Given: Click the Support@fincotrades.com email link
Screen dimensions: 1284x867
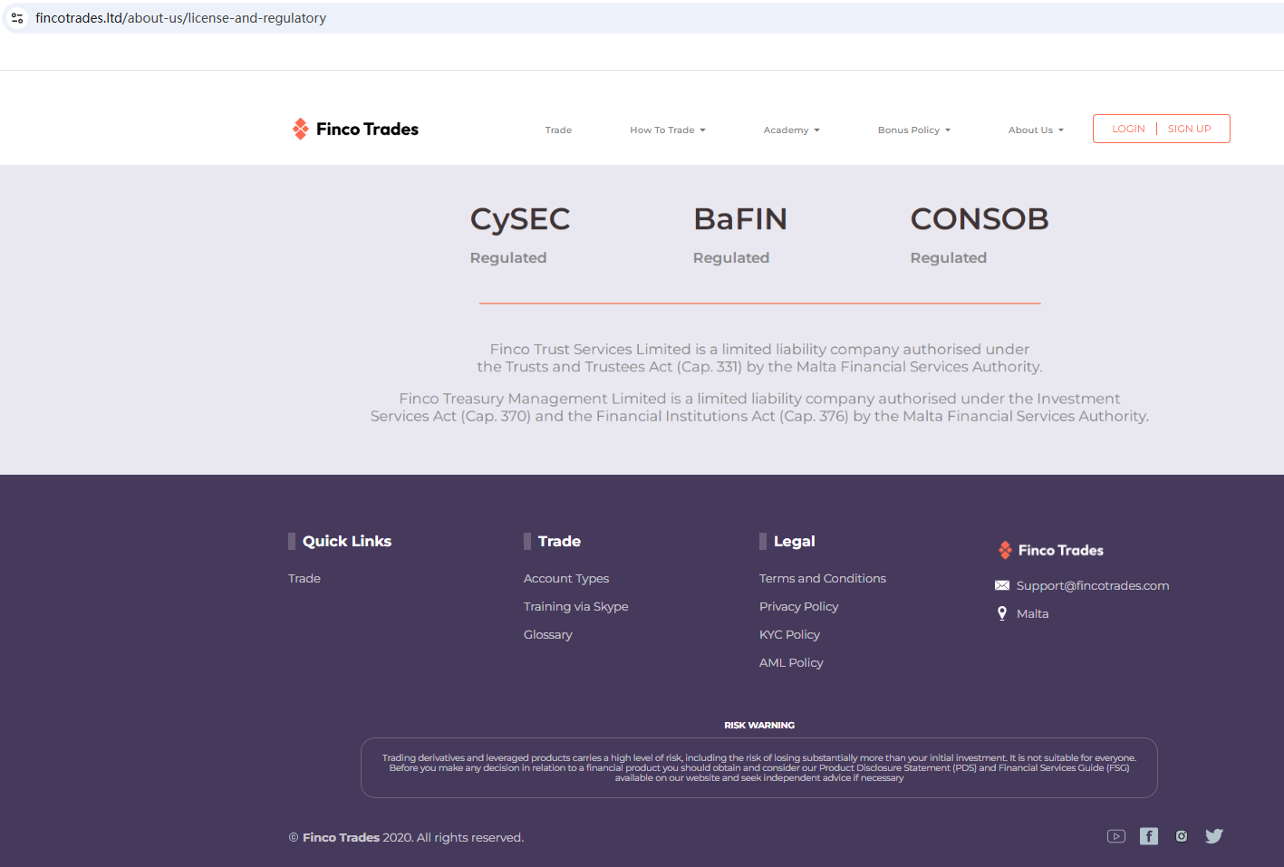Looking at the screenshot, I should 1093,585.
